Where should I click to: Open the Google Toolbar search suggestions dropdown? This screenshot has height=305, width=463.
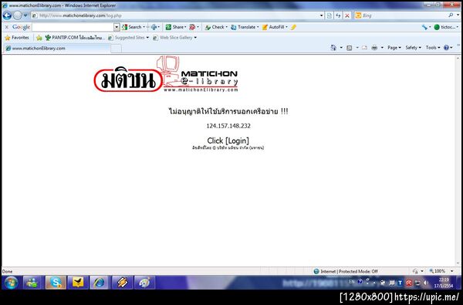(x=117, y=27)
